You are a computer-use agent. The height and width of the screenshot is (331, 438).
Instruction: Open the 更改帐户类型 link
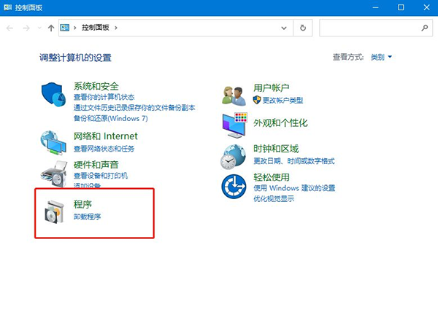tap(283, 100)
